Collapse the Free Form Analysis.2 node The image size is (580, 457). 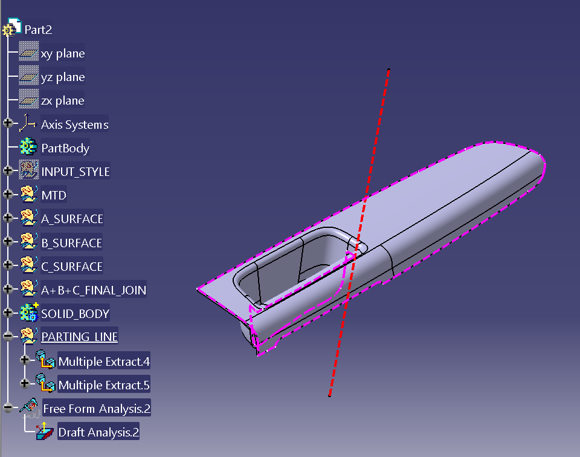coord(8,407)
